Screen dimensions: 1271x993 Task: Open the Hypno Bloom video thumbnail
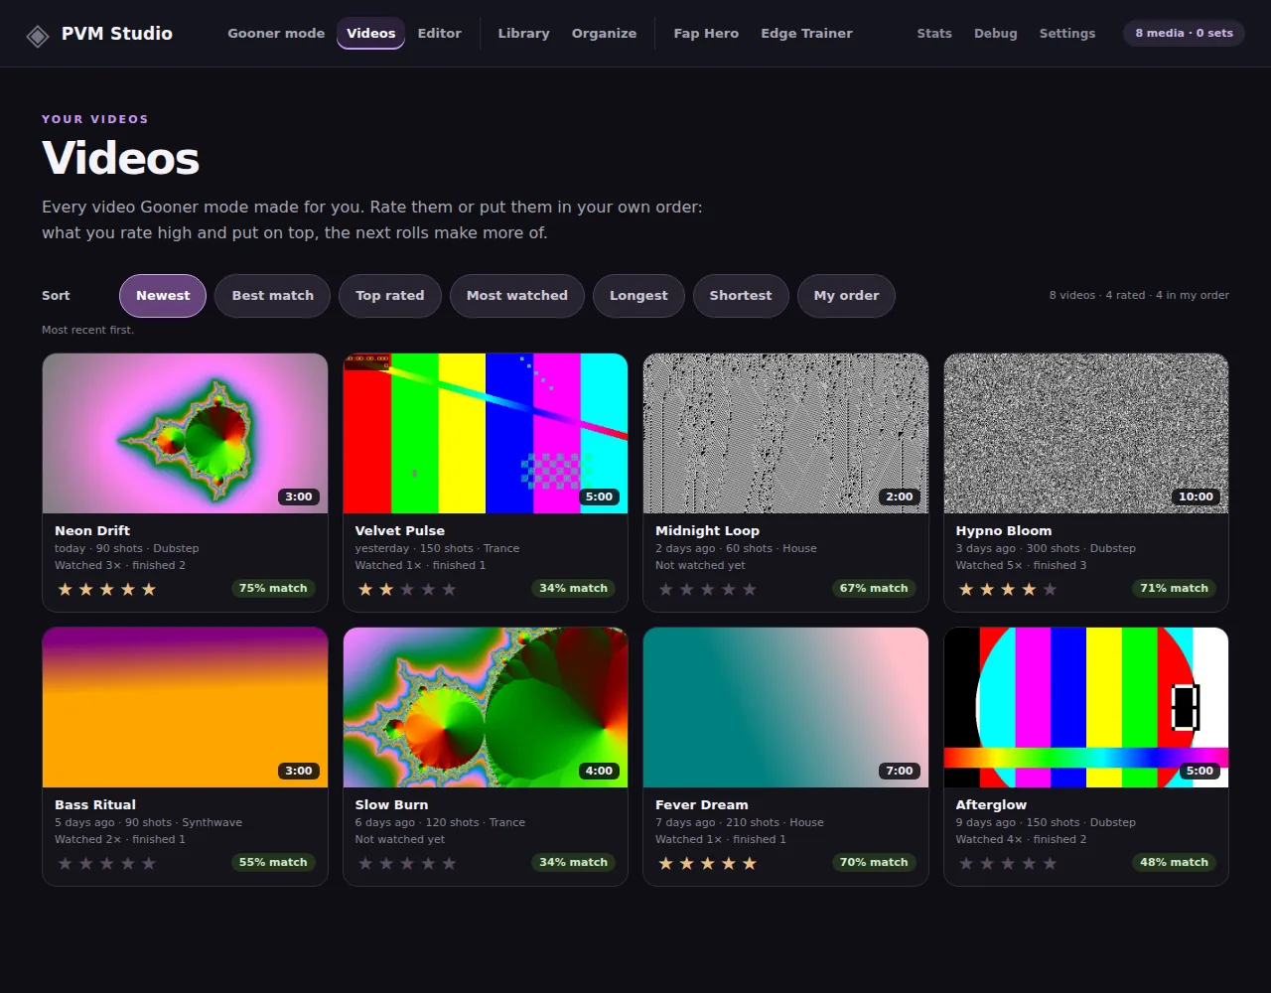coord(1086,433)
